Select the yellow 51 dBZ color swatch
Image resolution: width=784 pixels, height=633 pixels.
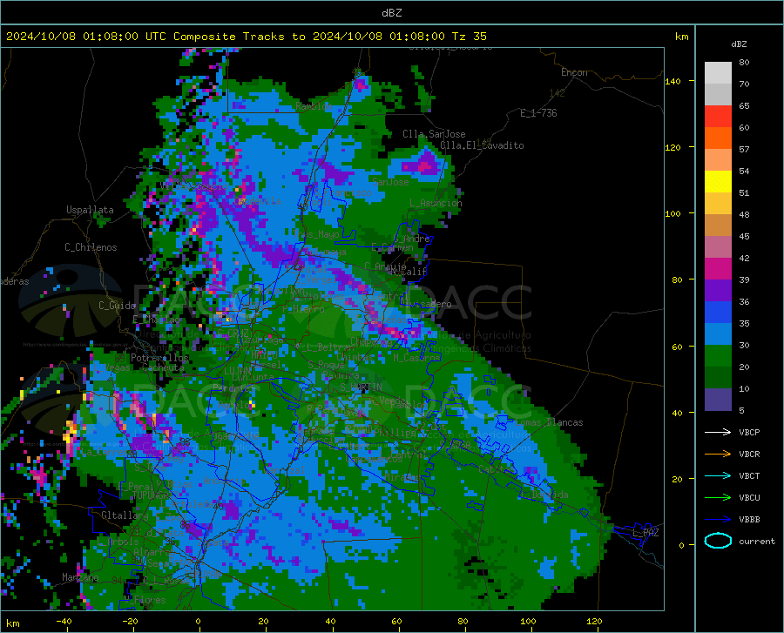tap(718, 182)
